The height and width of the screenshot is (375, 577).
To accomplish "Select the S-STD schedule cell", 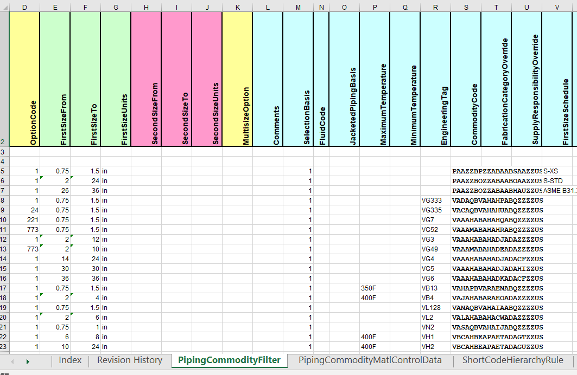I will pyautogui.click(x=557, y=180).
